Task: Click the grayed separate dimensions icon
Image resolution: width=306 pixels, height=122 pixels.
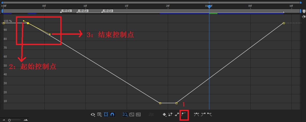Action: tap(151, 114)
